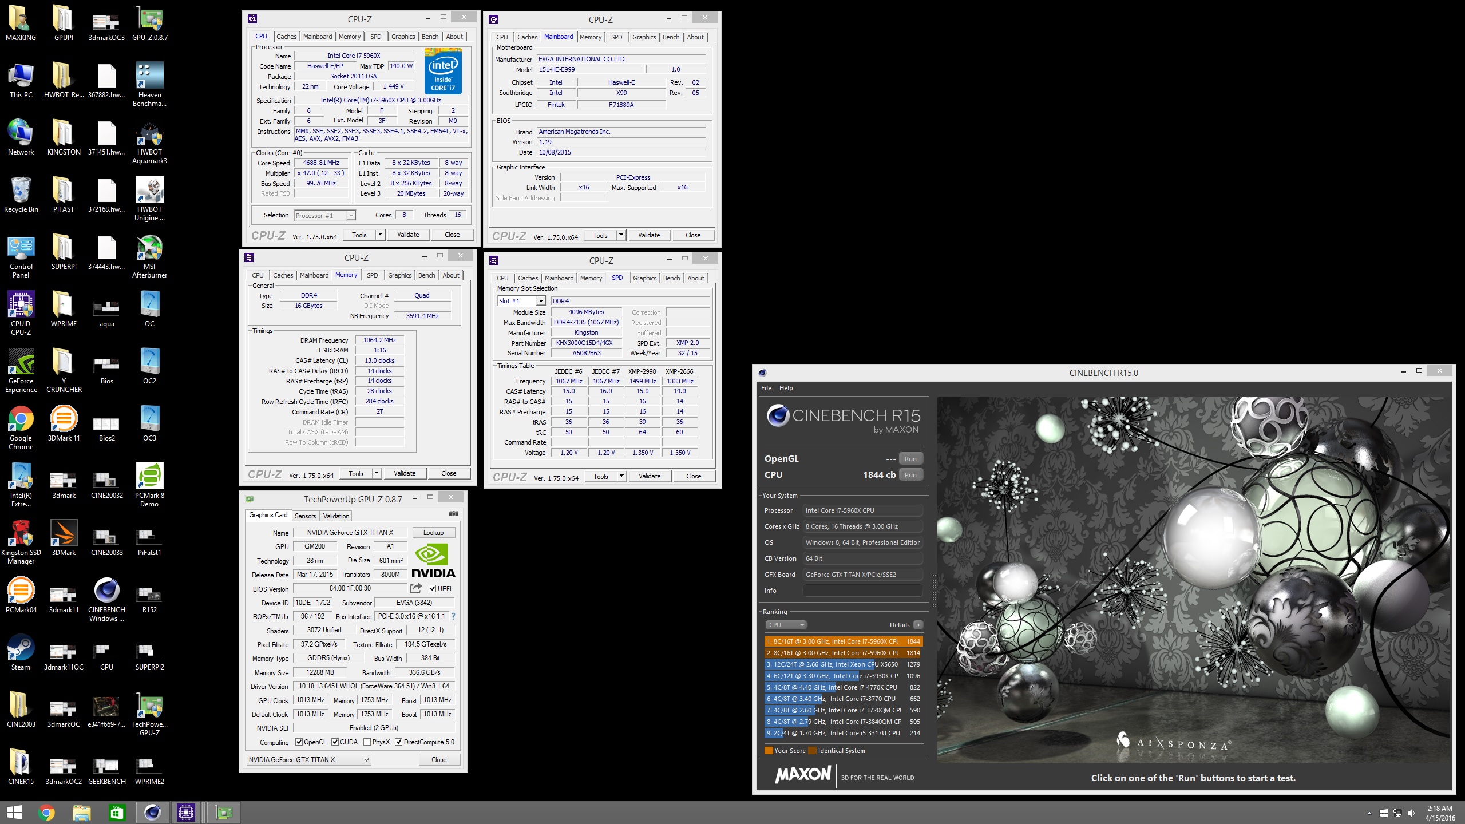This screenshot has width=1465, height=824.
Task: Click Close button in GPU-Z window
Action: coord(439,759)
